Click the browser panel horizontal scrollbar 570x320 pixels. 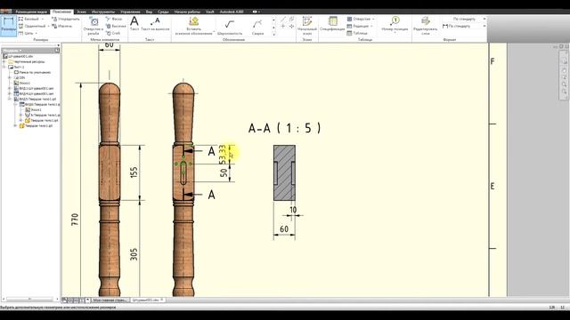(30, 300)
